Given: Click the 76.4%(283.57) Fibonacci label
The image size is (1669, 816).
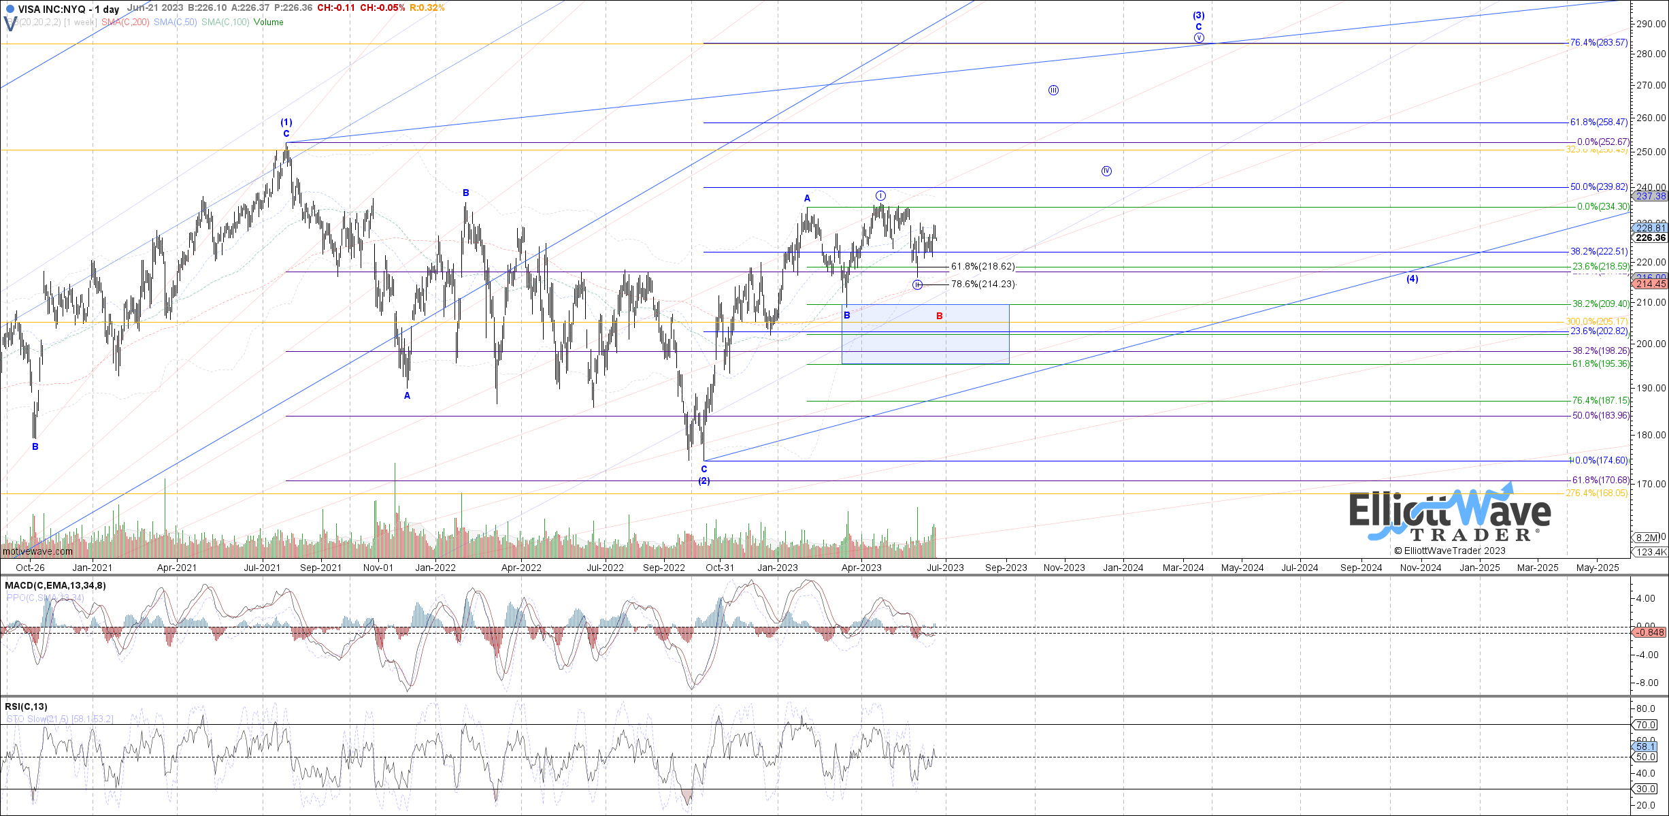Looking at the screenshot, I should pos(1599,42).
